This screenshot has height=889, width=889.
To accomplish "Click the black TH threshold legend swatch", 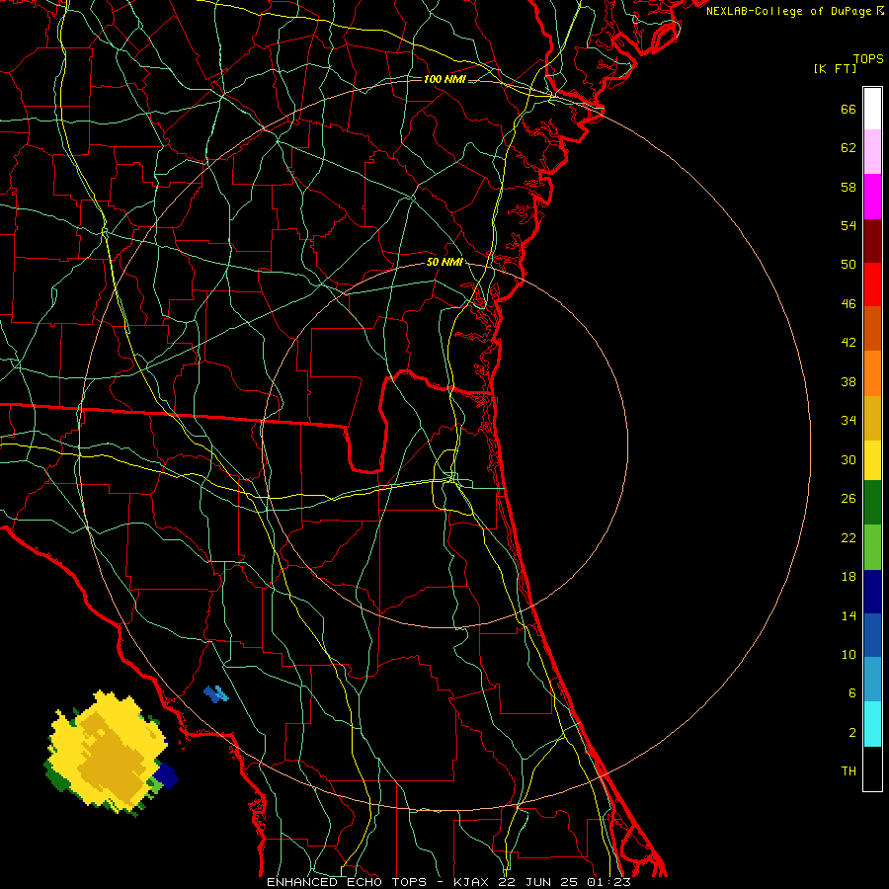I will 872,768.
